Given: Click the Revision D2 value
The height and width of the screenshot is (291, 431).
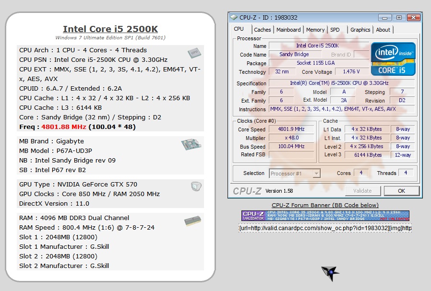Looking at the screenshot, I should click(x=402, y=101).
